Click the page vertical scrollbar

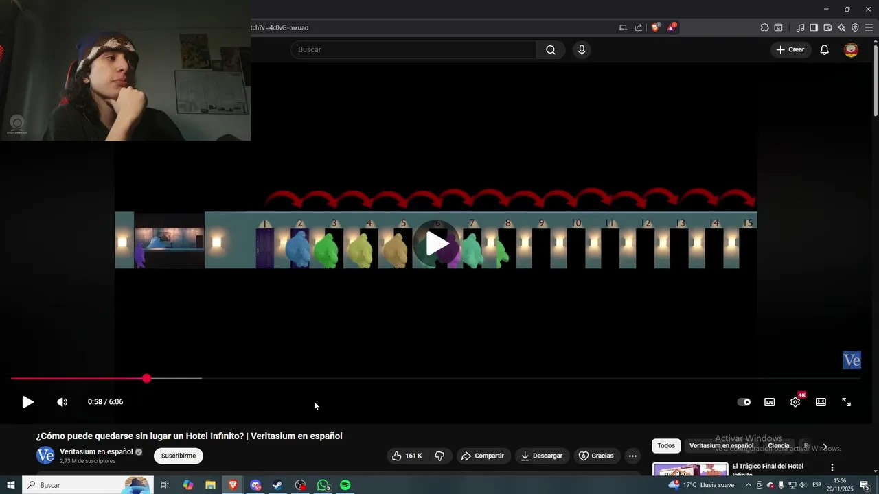pos(875,80)
